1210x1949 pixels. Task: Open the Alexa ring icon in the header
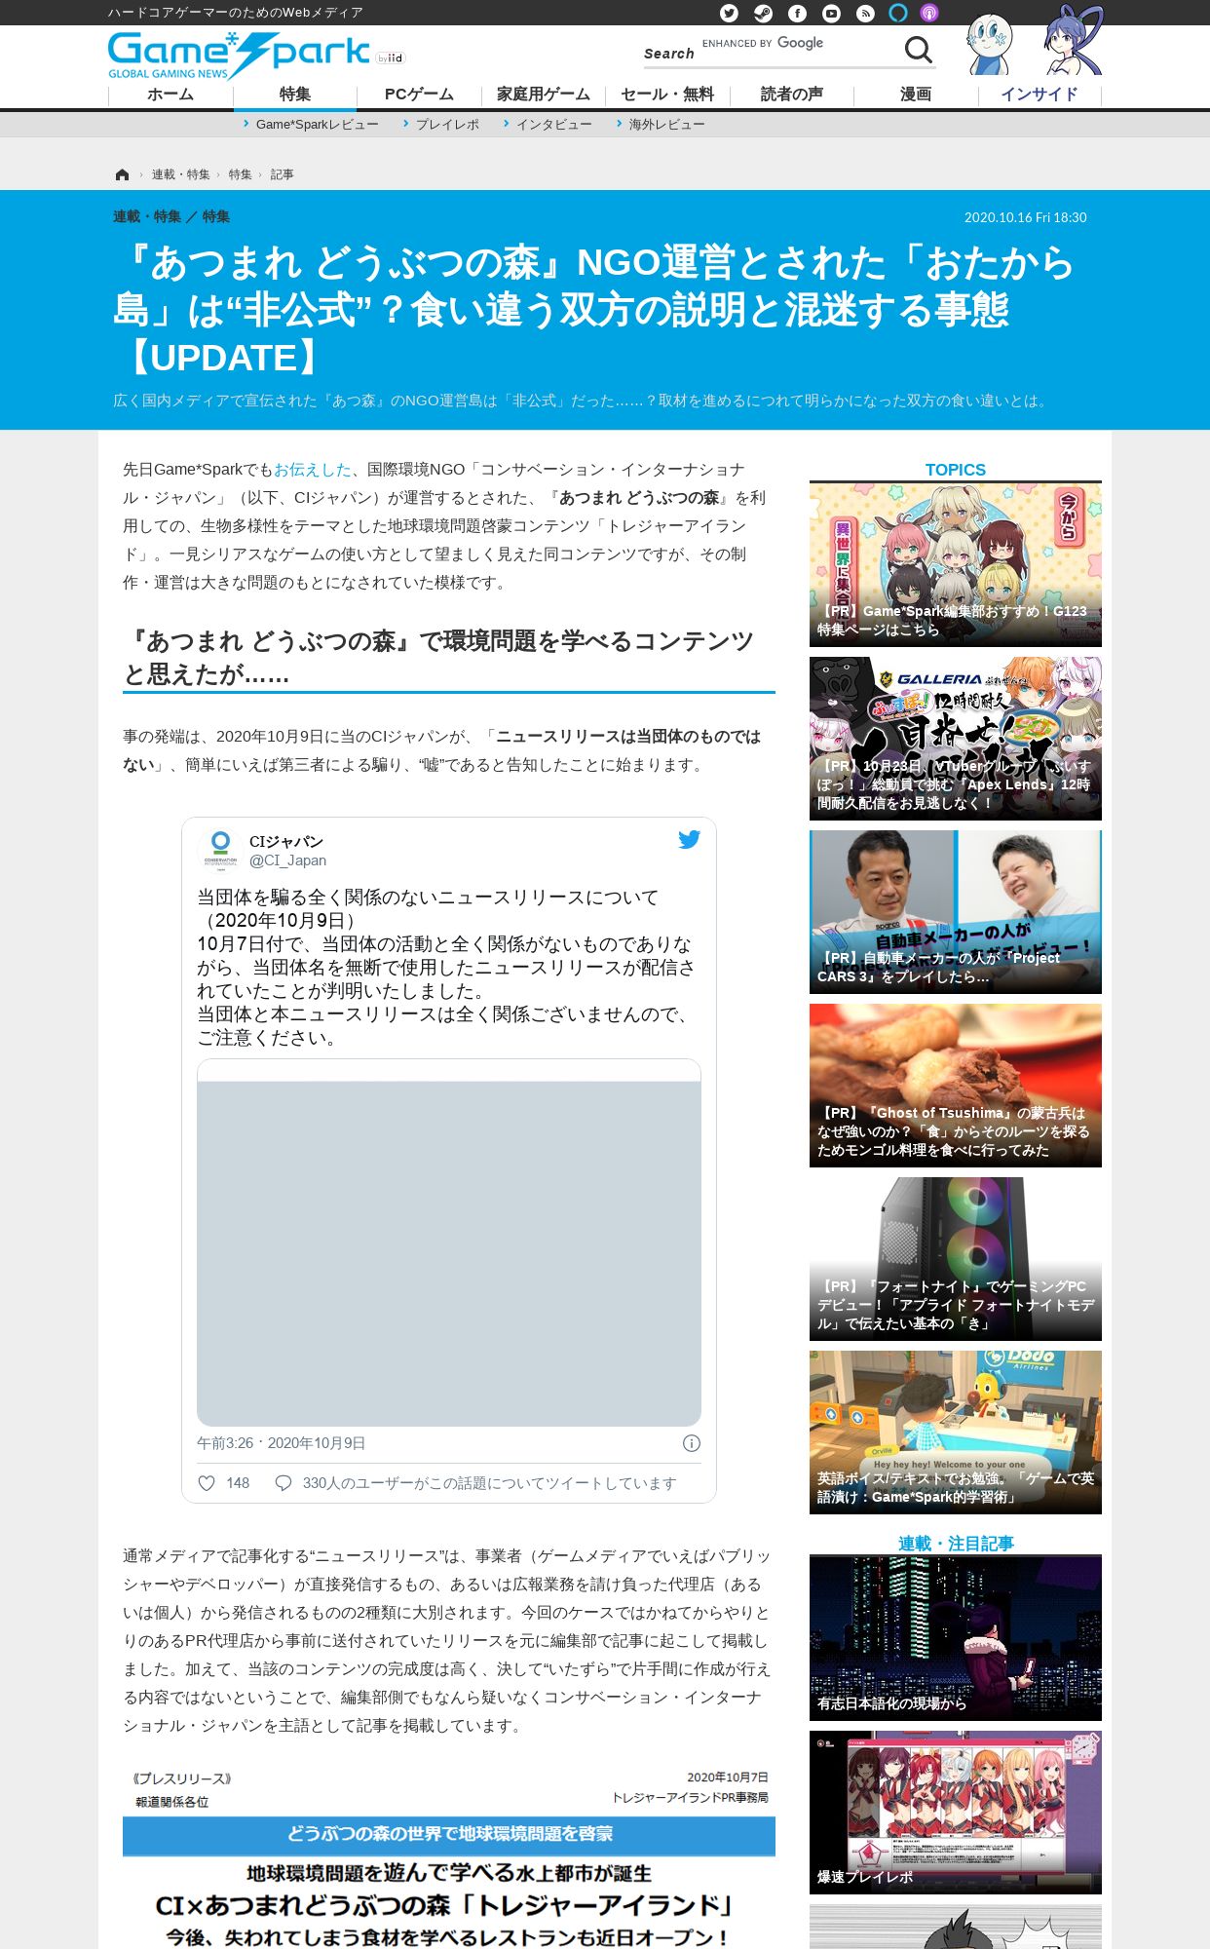[898, 13]
